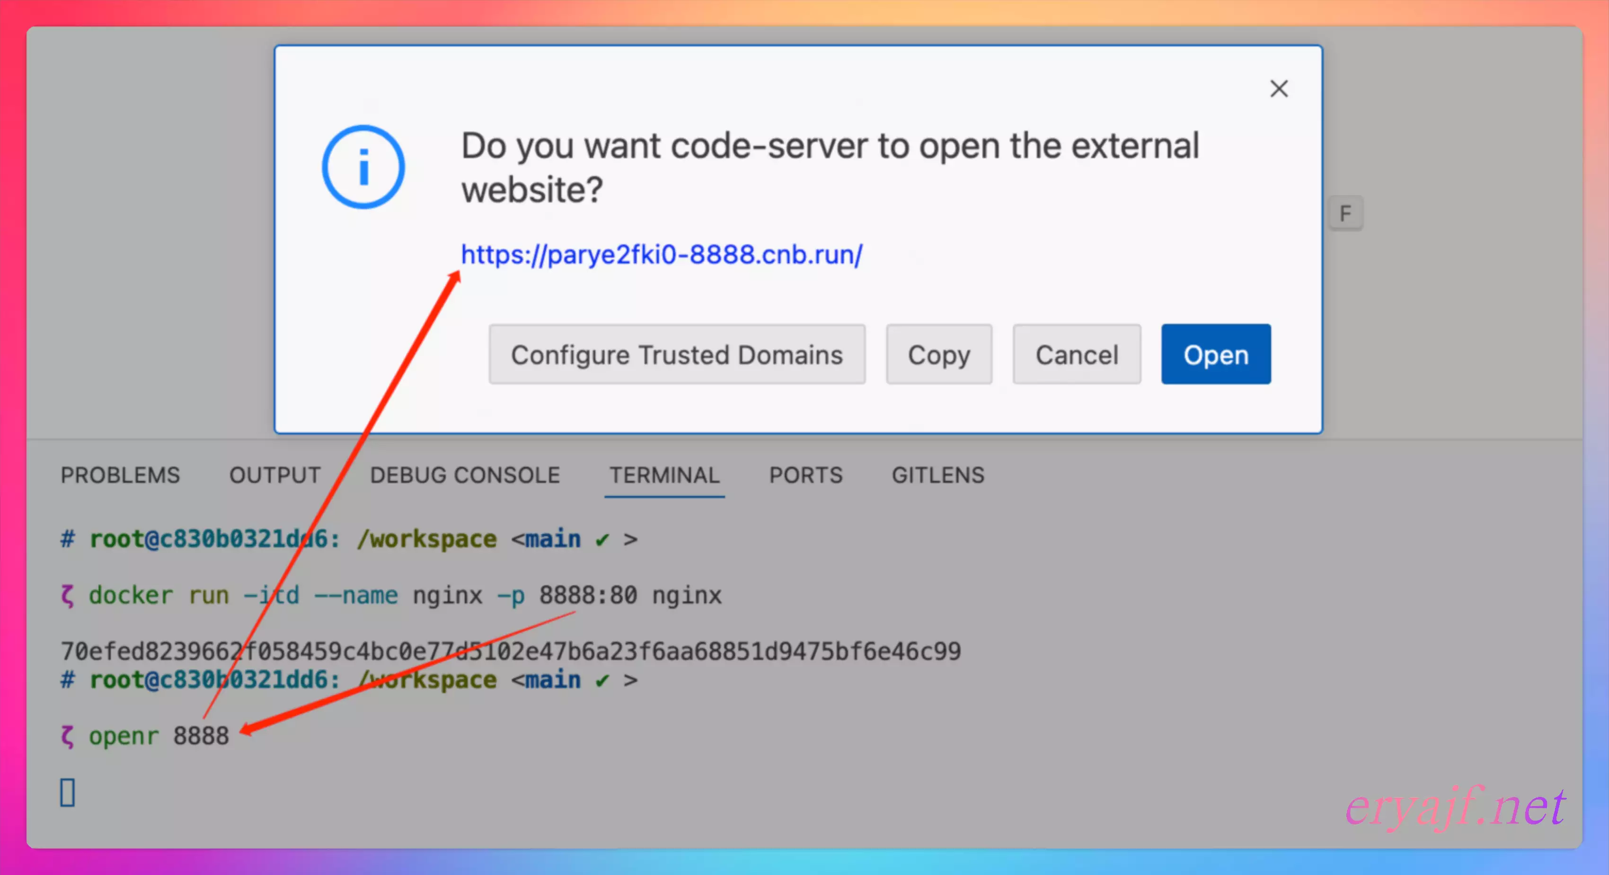The height and width of the screenshot is (875, 1609).
Task: Click the F key hint badge
Action: [x=1345, y=214]
